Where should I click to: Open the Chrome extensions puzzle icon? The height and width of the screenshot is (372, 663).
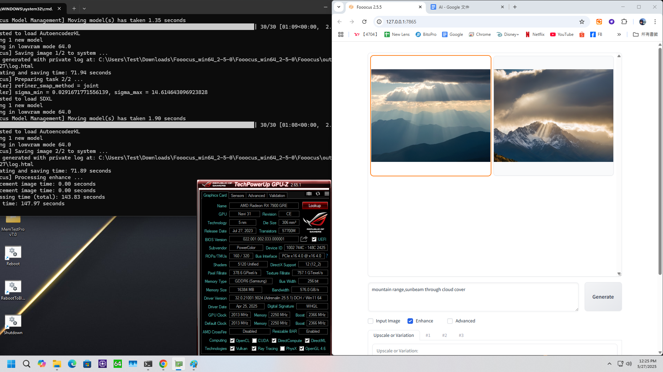coord(624,22)
